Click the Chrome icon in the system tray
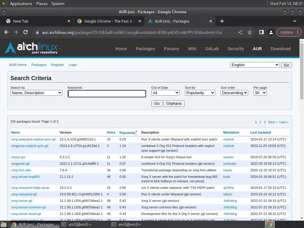The image size is (304, 228). click(x=270, y=224)
